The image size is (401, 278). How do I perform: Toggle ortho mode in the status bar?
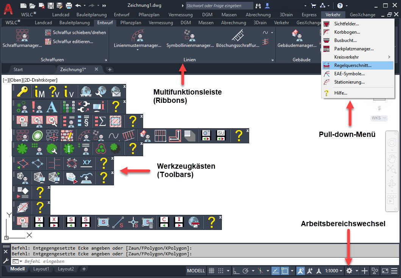236,271
